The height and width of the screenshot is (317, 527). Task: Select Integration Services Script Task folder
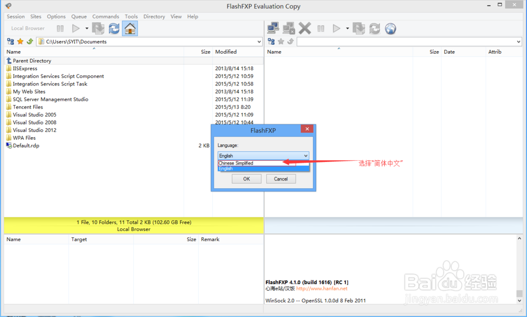tap(50, 84)
